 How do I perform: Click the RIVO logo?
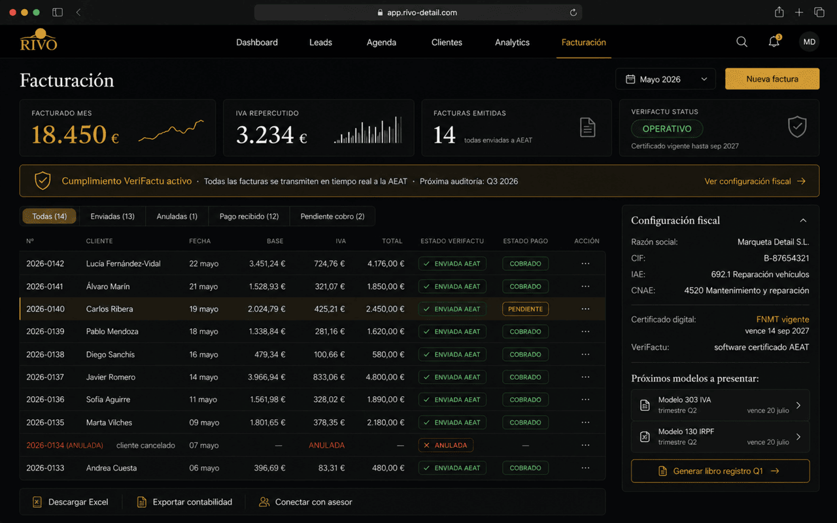pyautogui.click(x=39, y=40)
